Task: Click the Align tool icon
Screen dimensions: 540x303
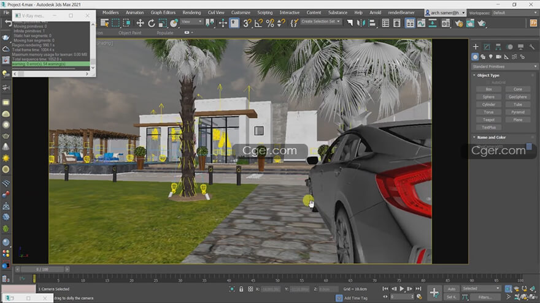Action: 372,23
